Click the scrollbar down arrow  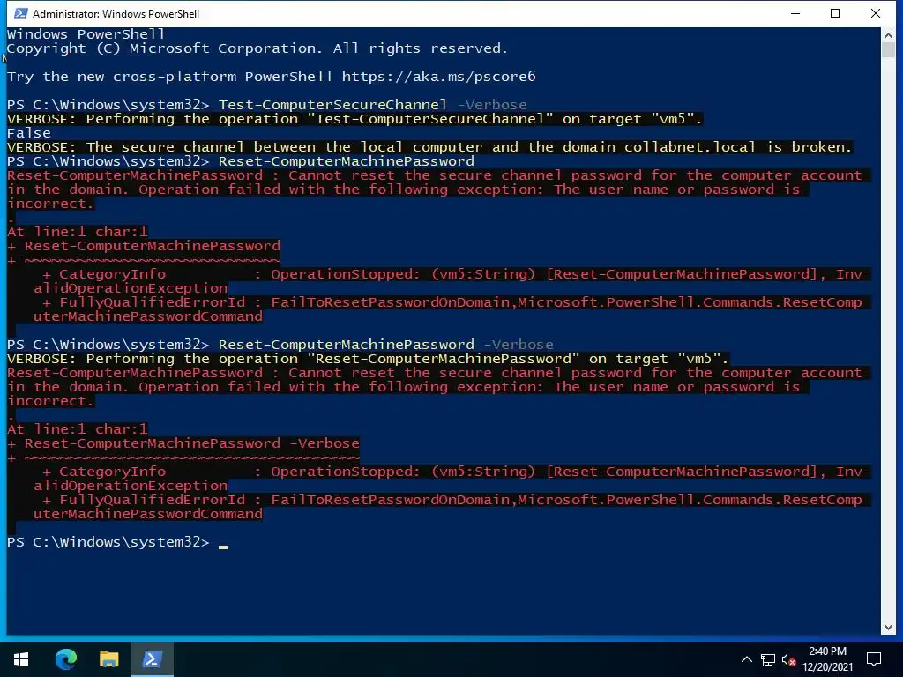pyautogui.click(x=888, y=628)
